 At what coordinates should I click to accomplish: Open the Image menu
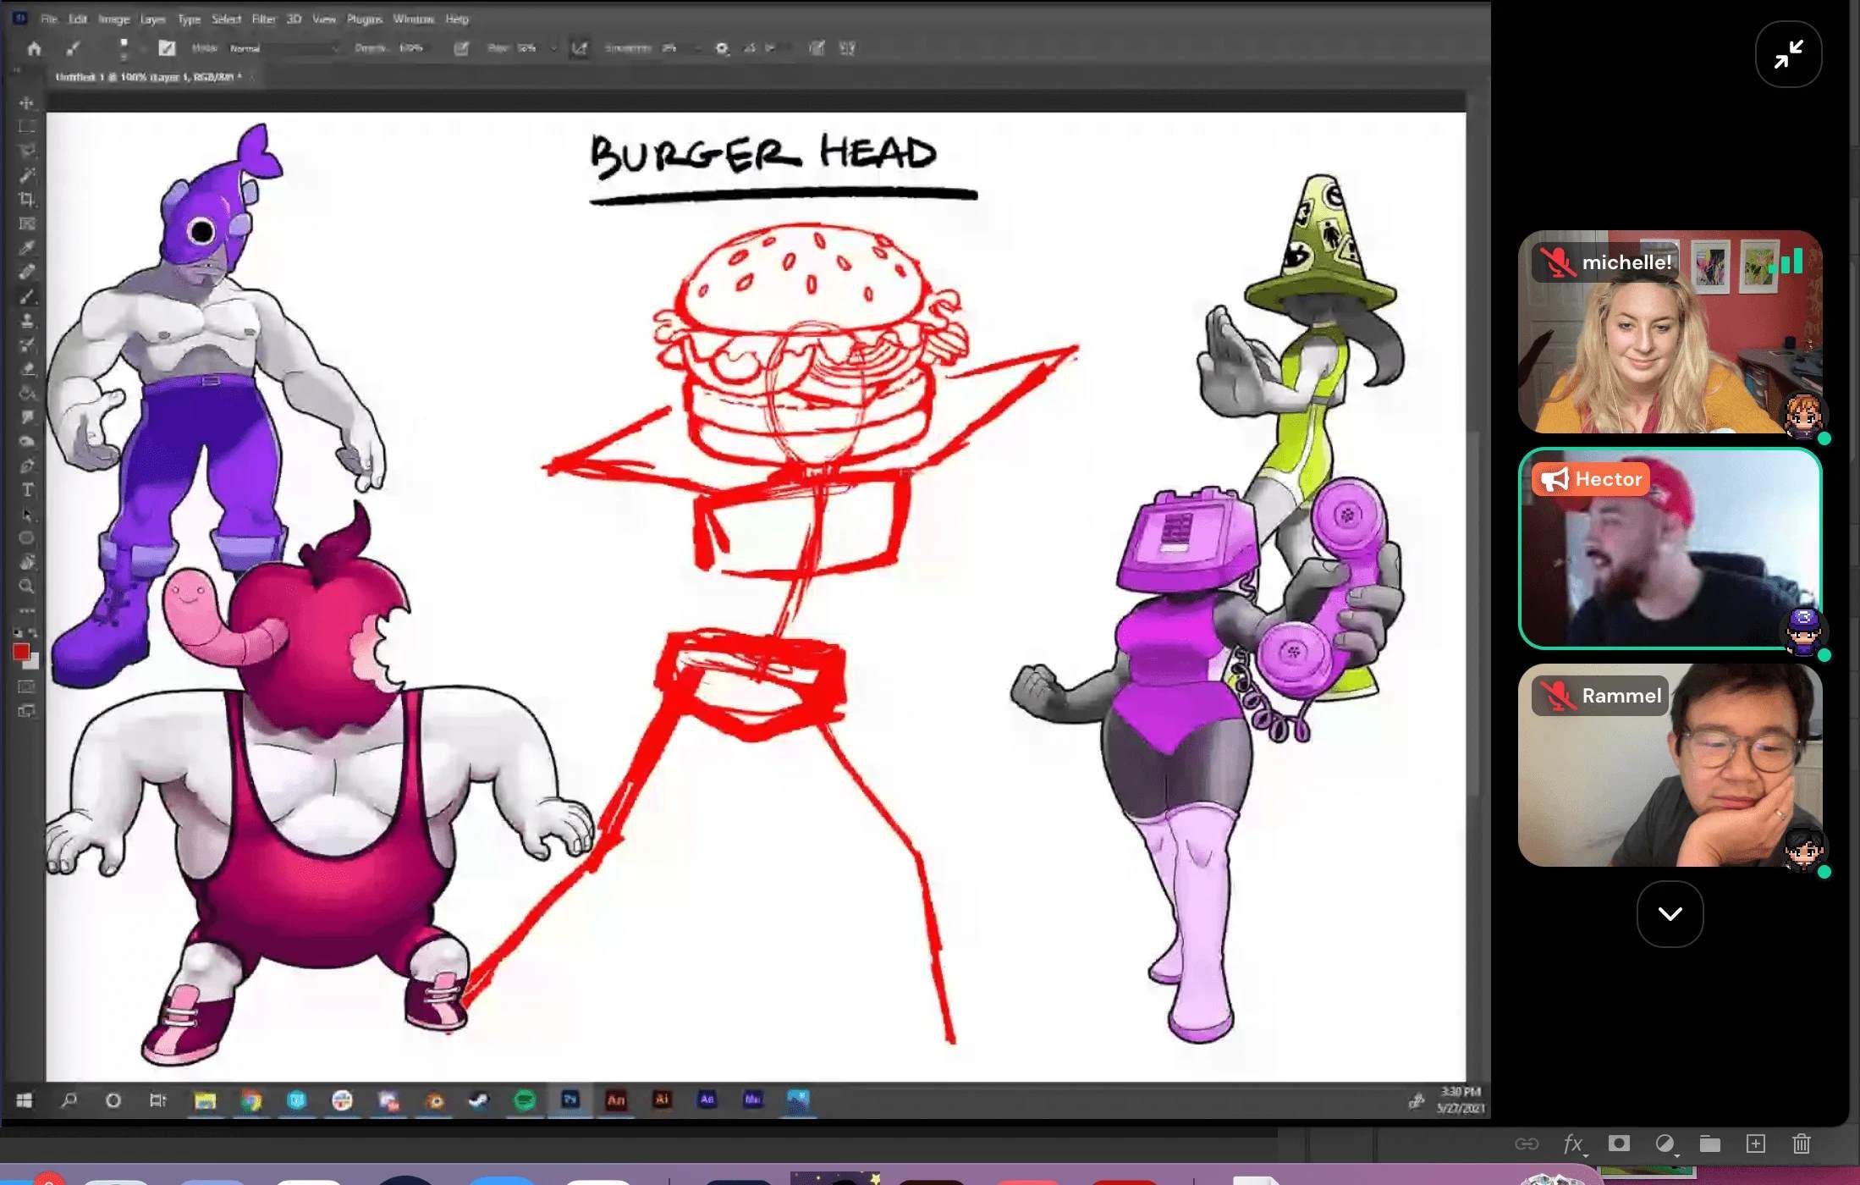coord(113,19)
